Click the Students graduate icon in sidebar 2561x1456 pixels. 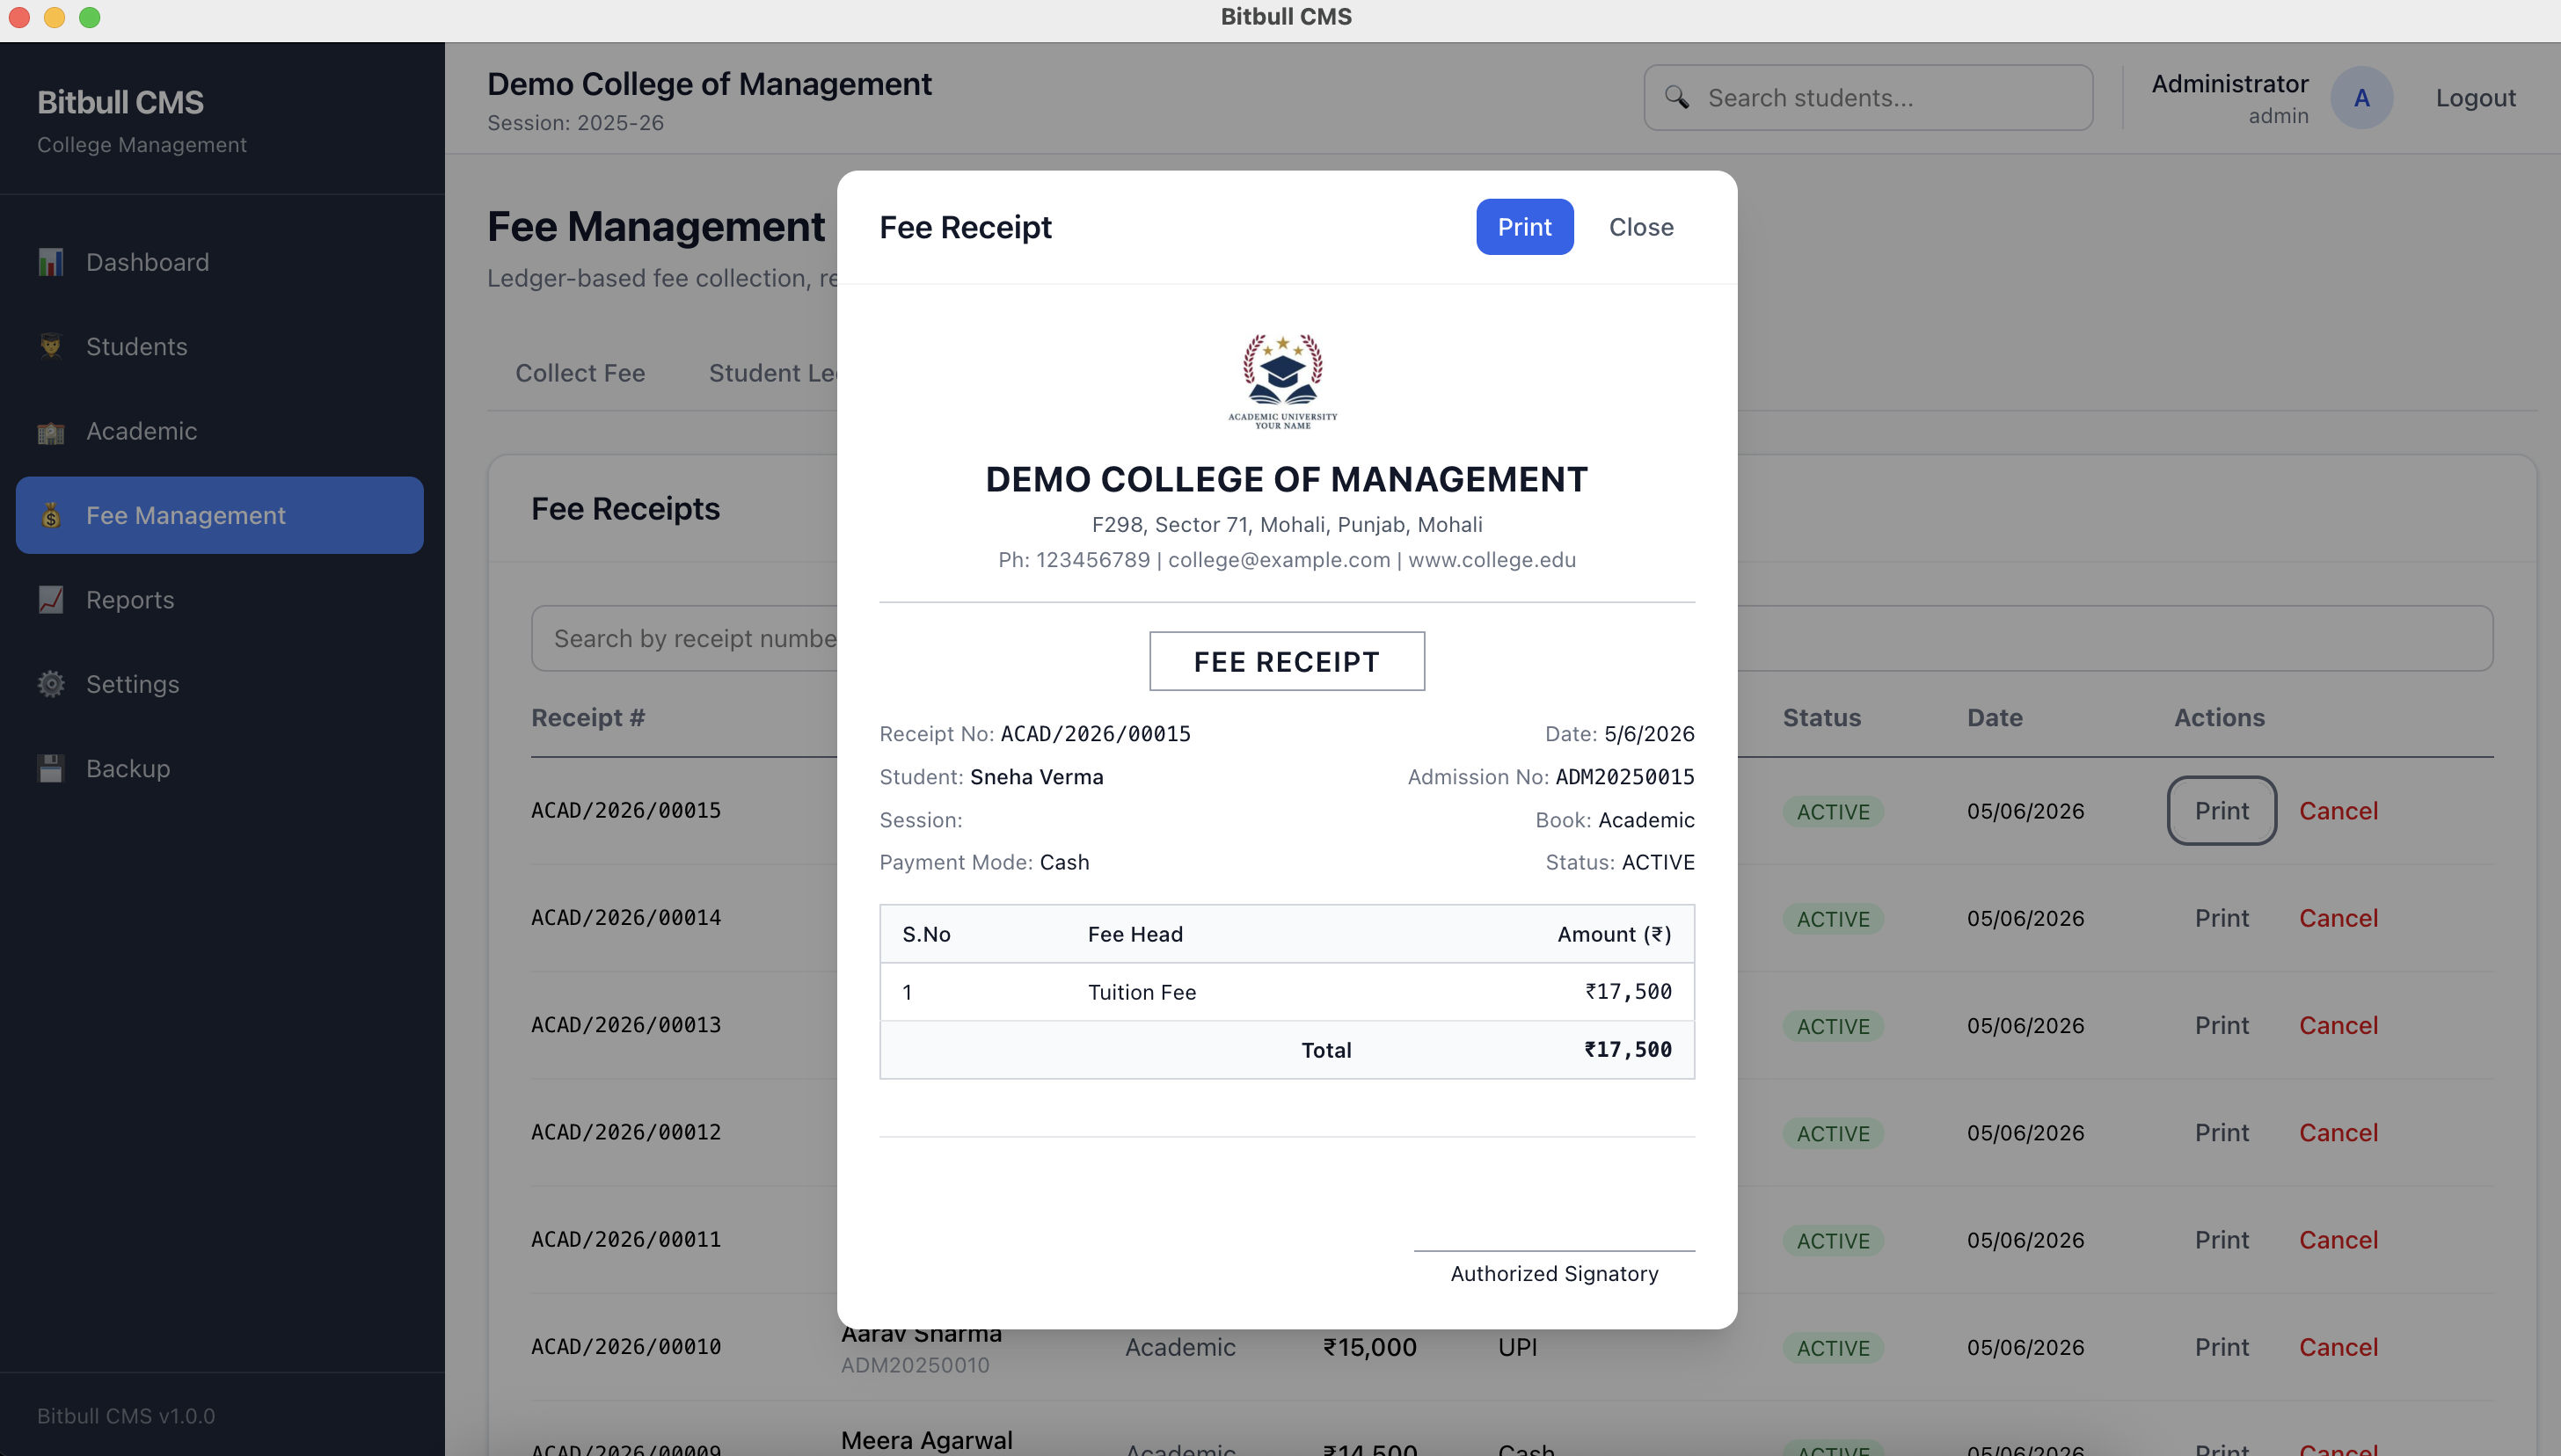point(51,346)
